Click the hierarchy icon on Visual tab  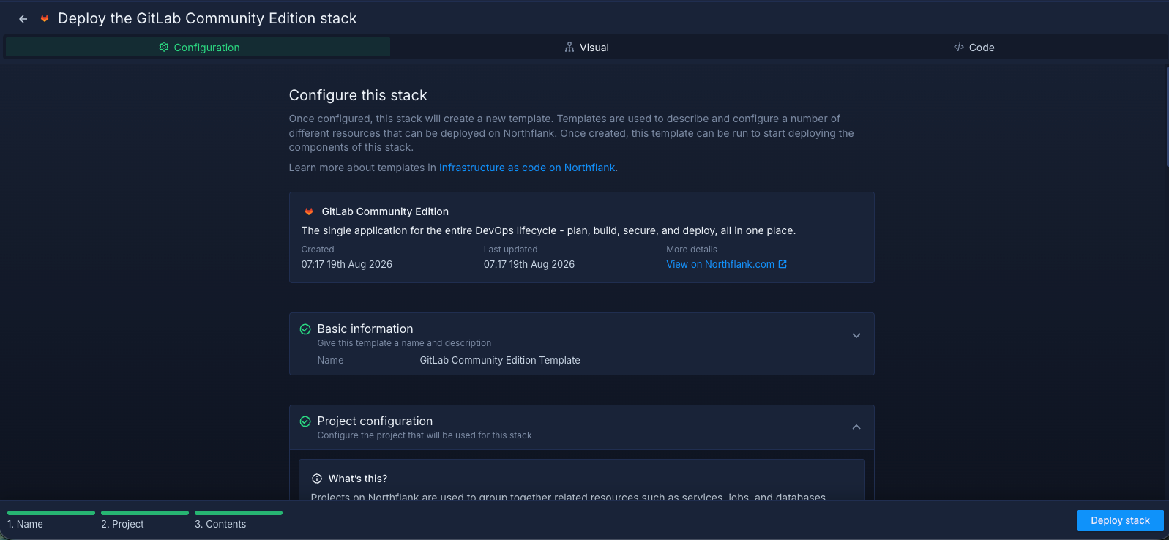(569, 48)
